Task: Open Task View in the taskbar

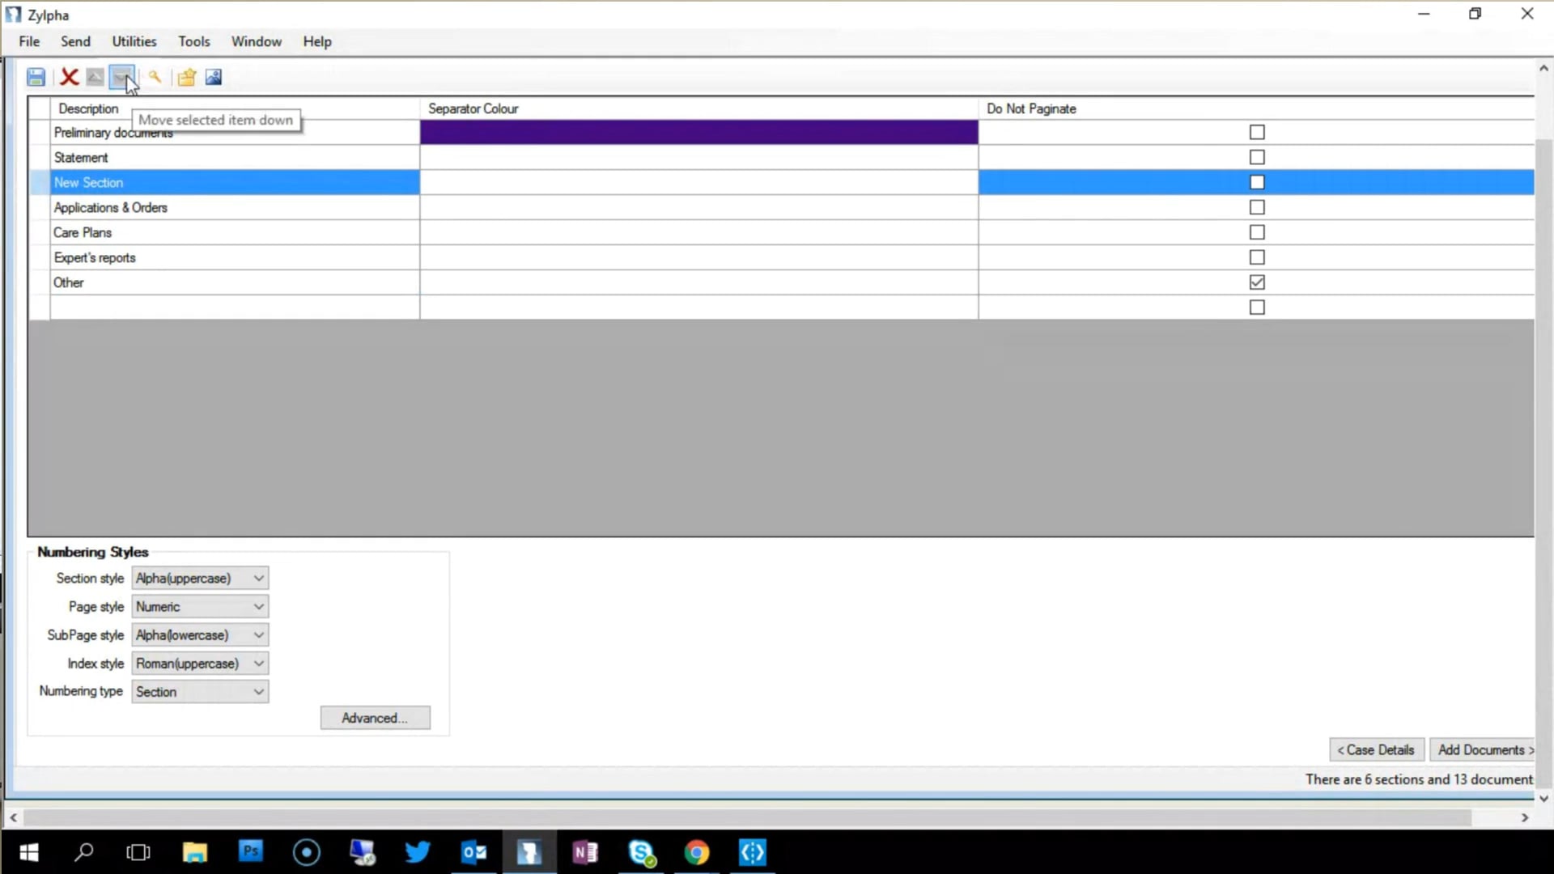Action: click(139, 852)
